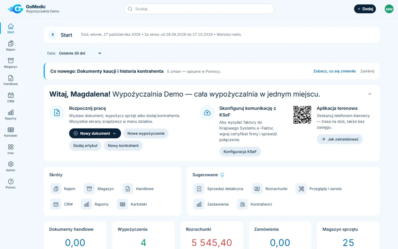Open Przeglądy i serwis suggestion
The image size is (398, 249).
(x=319, y=189)
